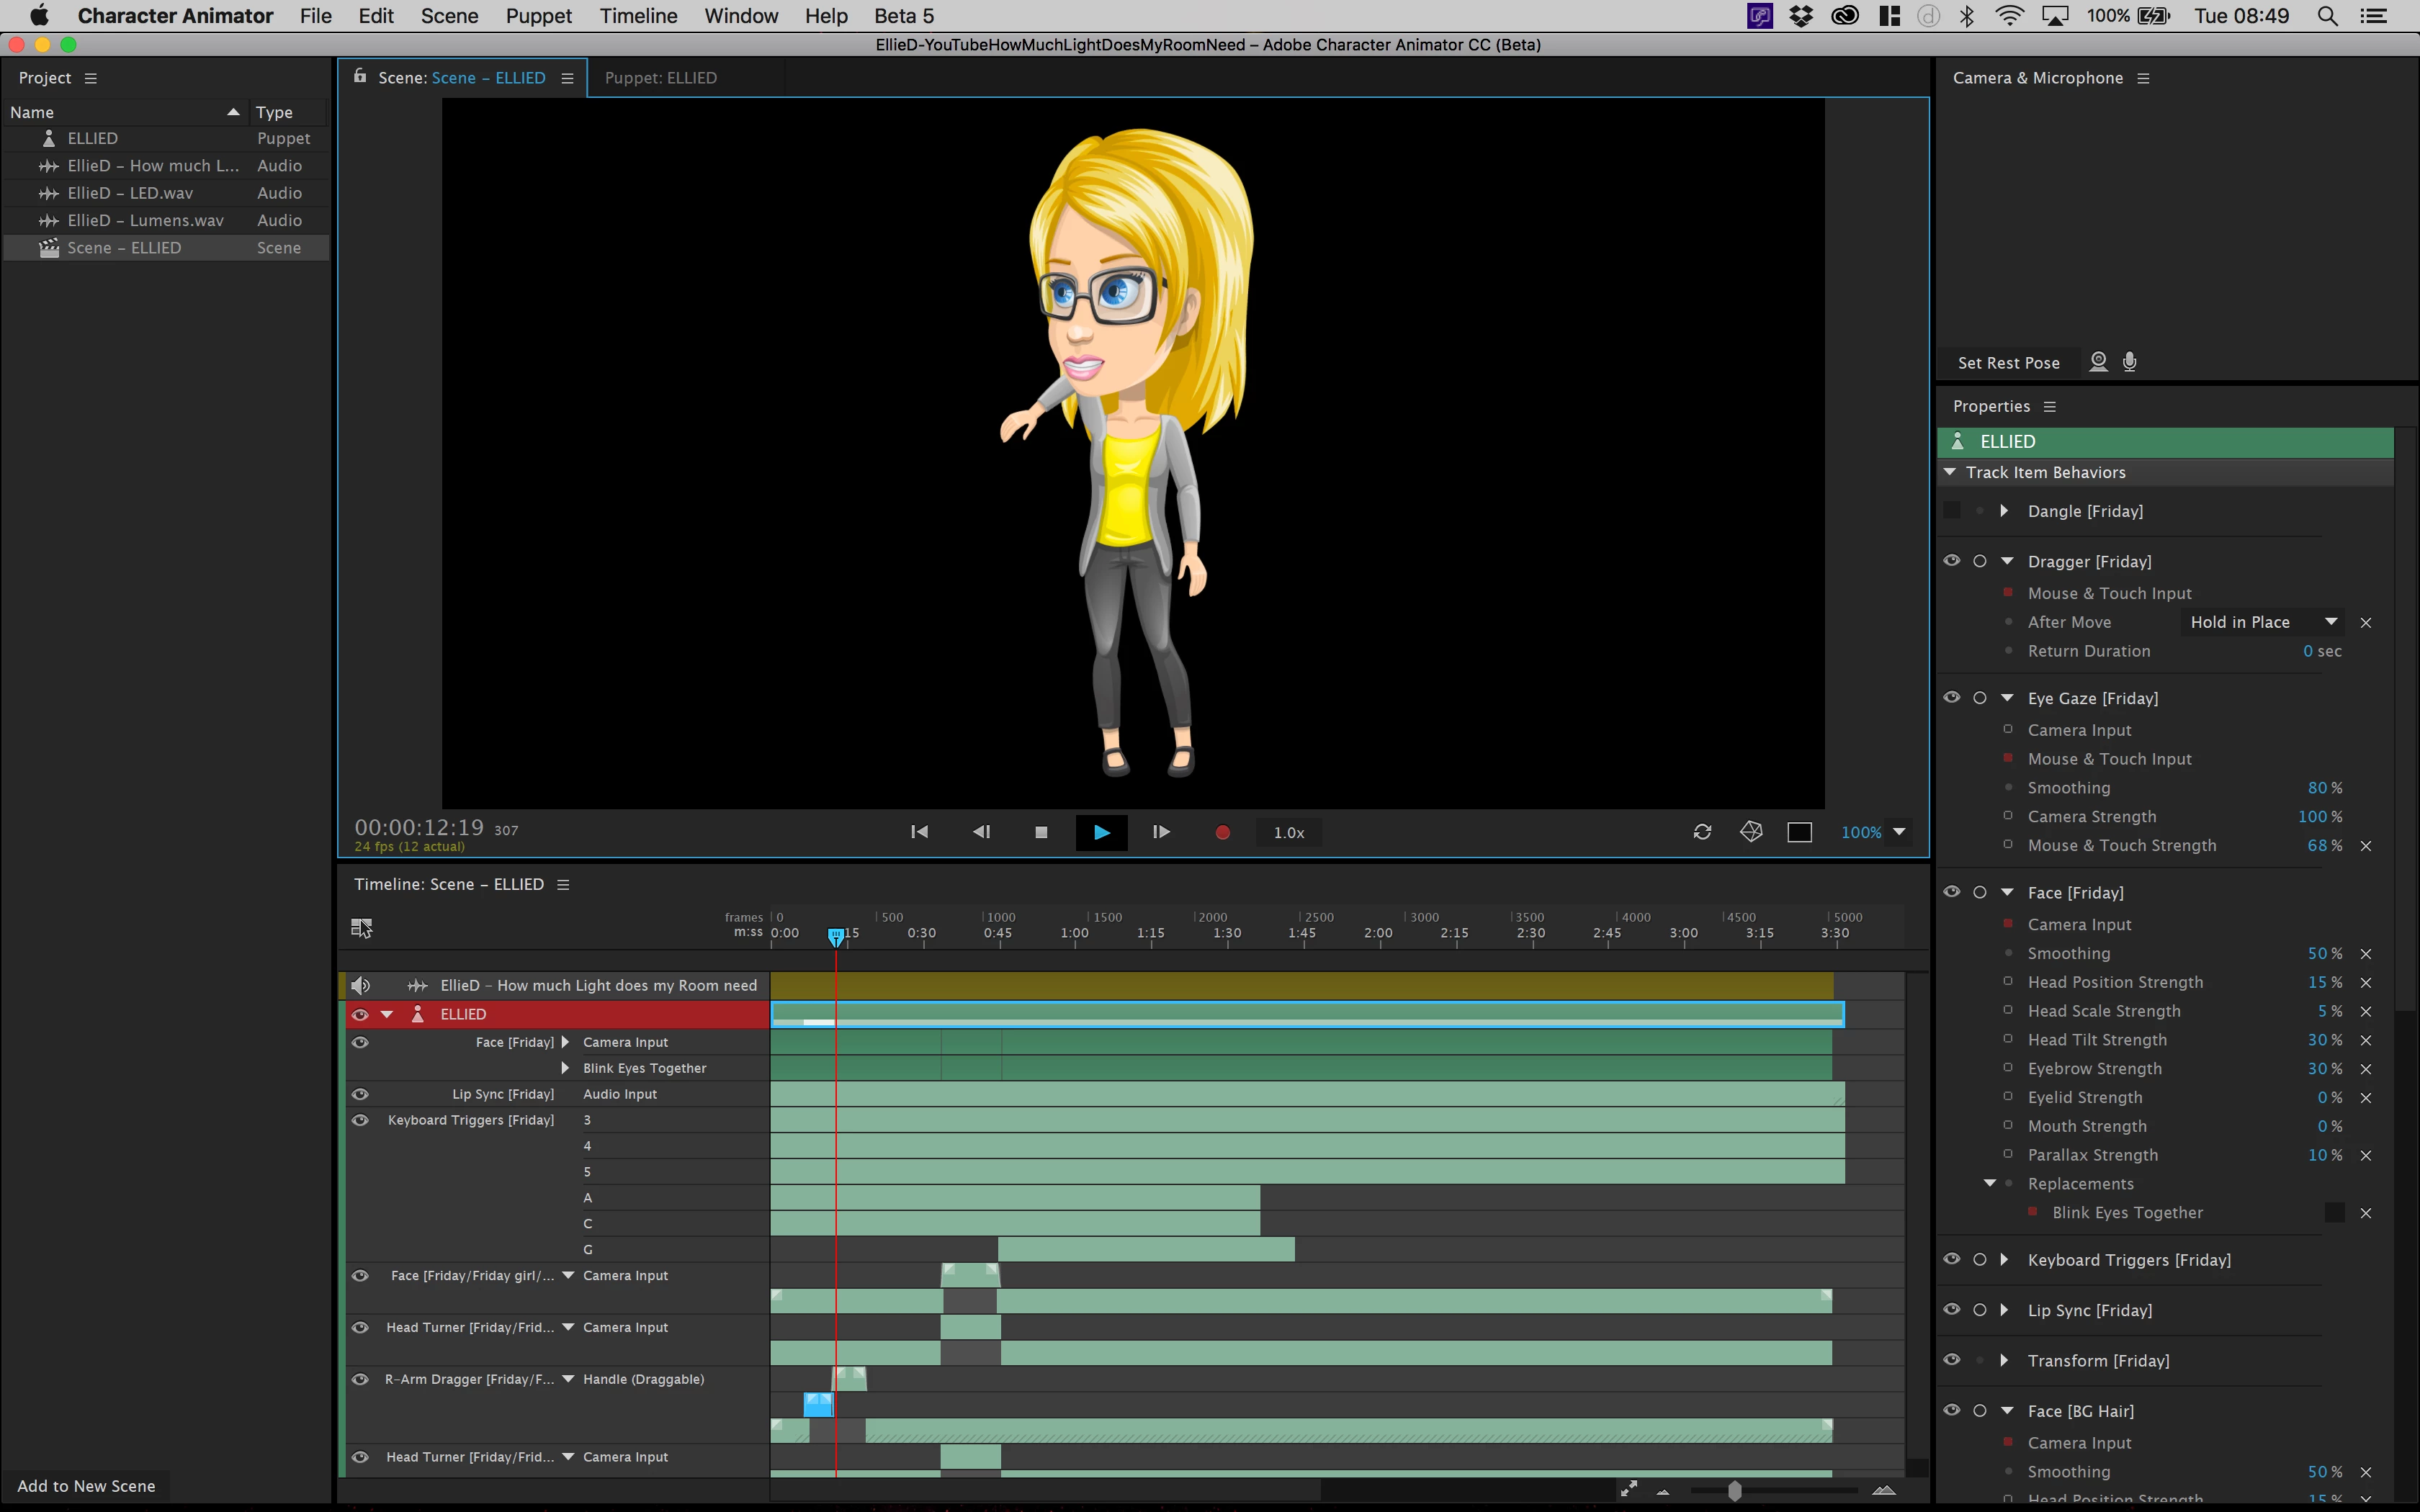
Task: Arm Lip Sync [Friday] behavior for recording
Action: pos(1980,1310)
